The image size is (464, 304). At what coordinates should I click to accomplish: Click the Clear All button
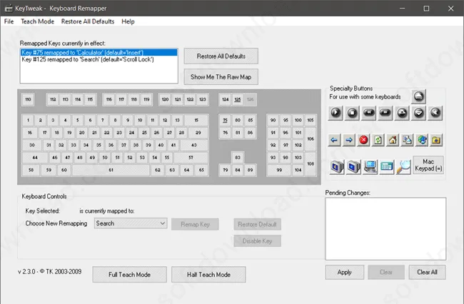(x=427, y=272)
